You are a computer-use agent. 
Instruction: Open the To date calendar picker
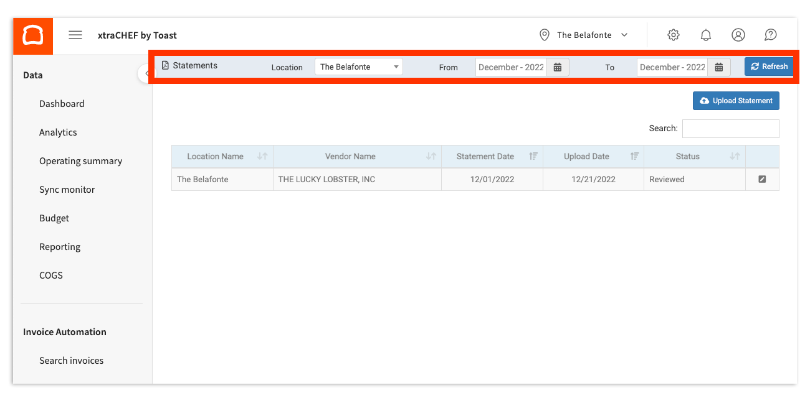pyautogui.click(x=718, y=67)
